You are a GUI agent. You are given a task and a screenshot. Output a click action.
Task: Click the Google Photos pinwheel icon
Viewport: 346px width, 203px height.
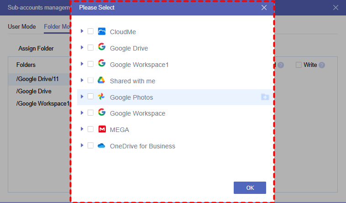pos(102,97)
